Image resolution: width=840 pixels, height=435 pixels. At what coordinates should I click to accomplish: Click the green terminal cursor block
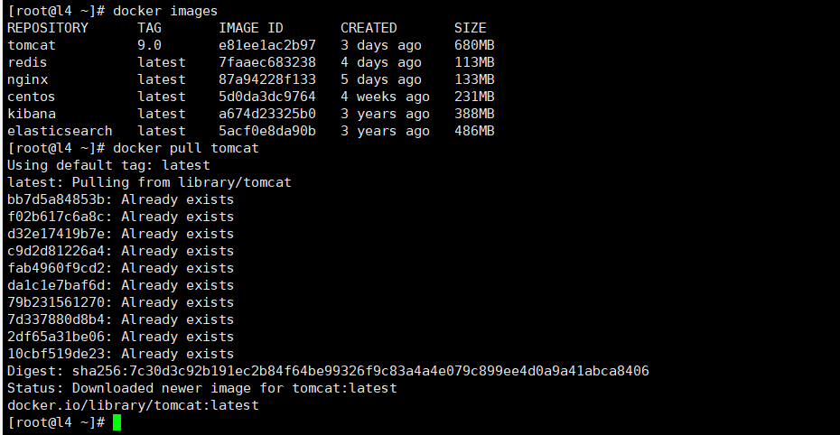[117, 422]
